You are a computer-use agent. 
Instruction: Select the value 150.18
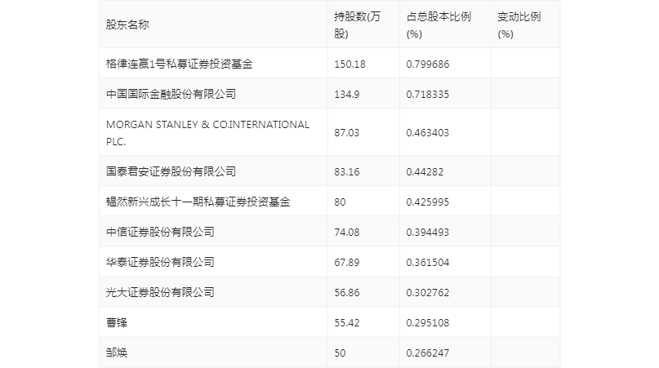point(350,64)
